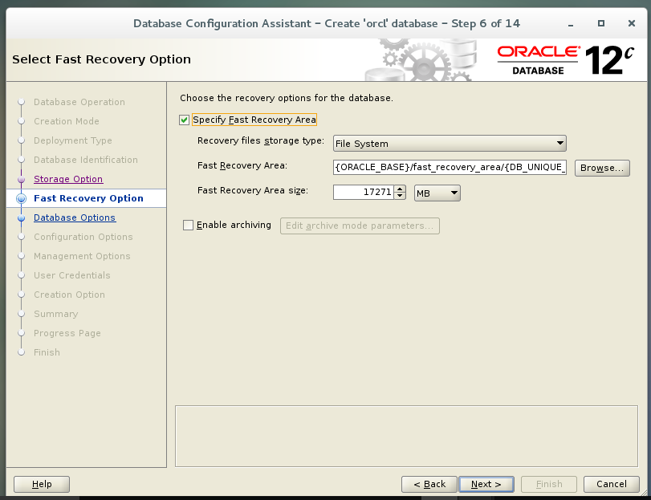Open the size unit dropdown showing MB
The height and width of the screenshot is (500, 651).
click(x=454, y=193)
